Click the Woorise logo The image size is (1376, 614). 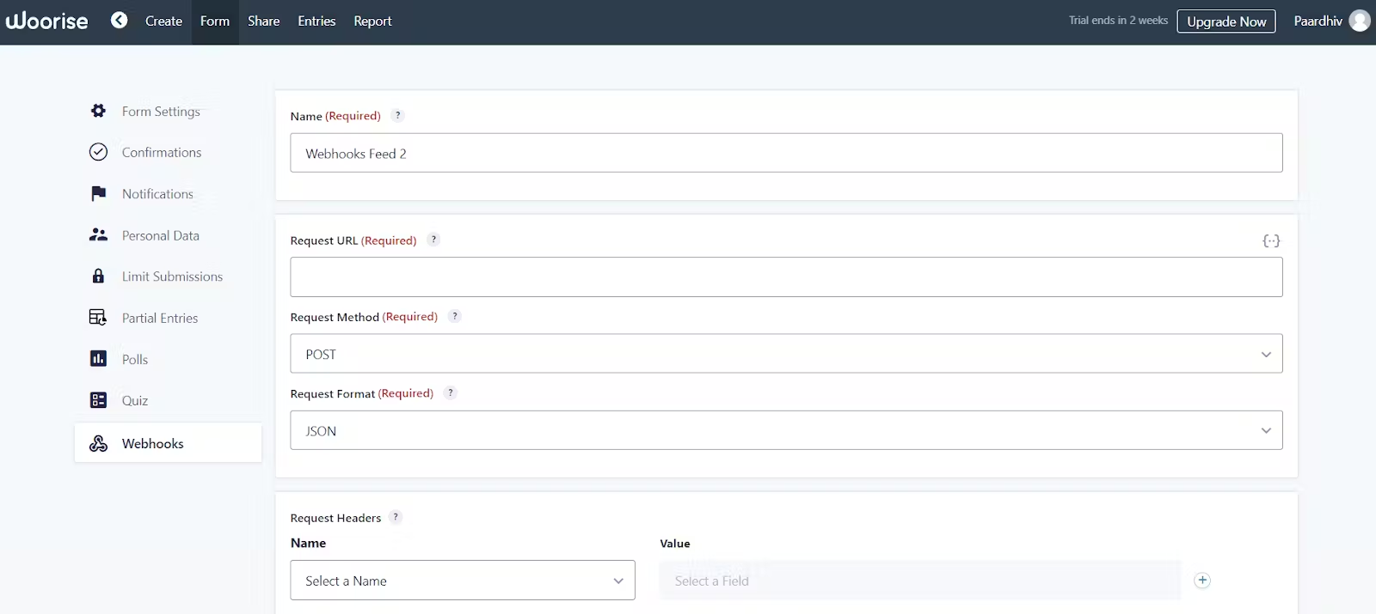(46, 21)
